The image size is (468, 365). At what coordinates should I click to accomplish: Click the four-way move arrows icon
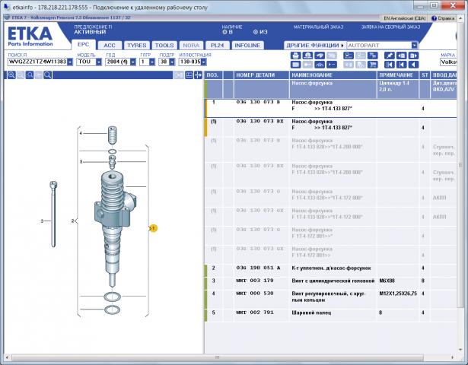[x=198, y=75]
